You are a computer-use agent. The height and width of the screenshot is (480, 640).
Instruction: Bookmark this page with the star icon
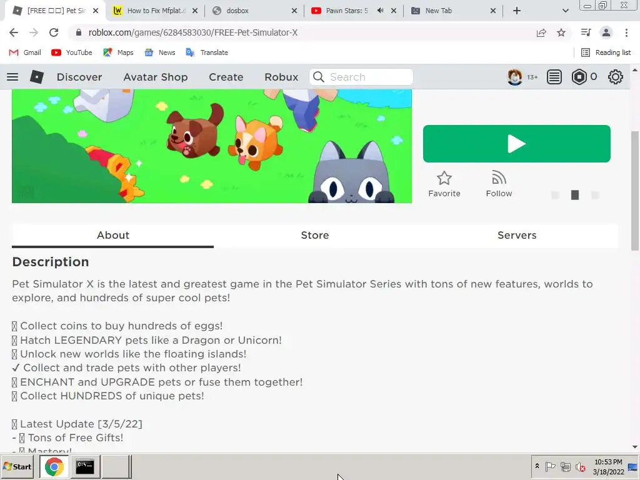tap(561, 32)
